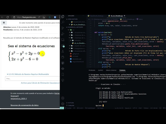Image resolution: width=166 pixels, height=124 pixels.
Task: Click the 'Ir a...' jump-to dropdown
Action: (x=32, y=79)
